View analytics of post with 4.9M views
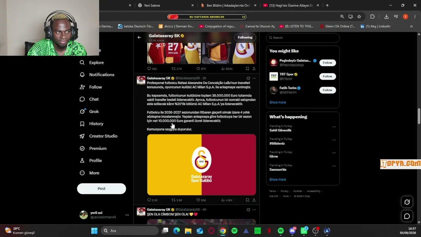421x237 pixels. coord(227,200)
